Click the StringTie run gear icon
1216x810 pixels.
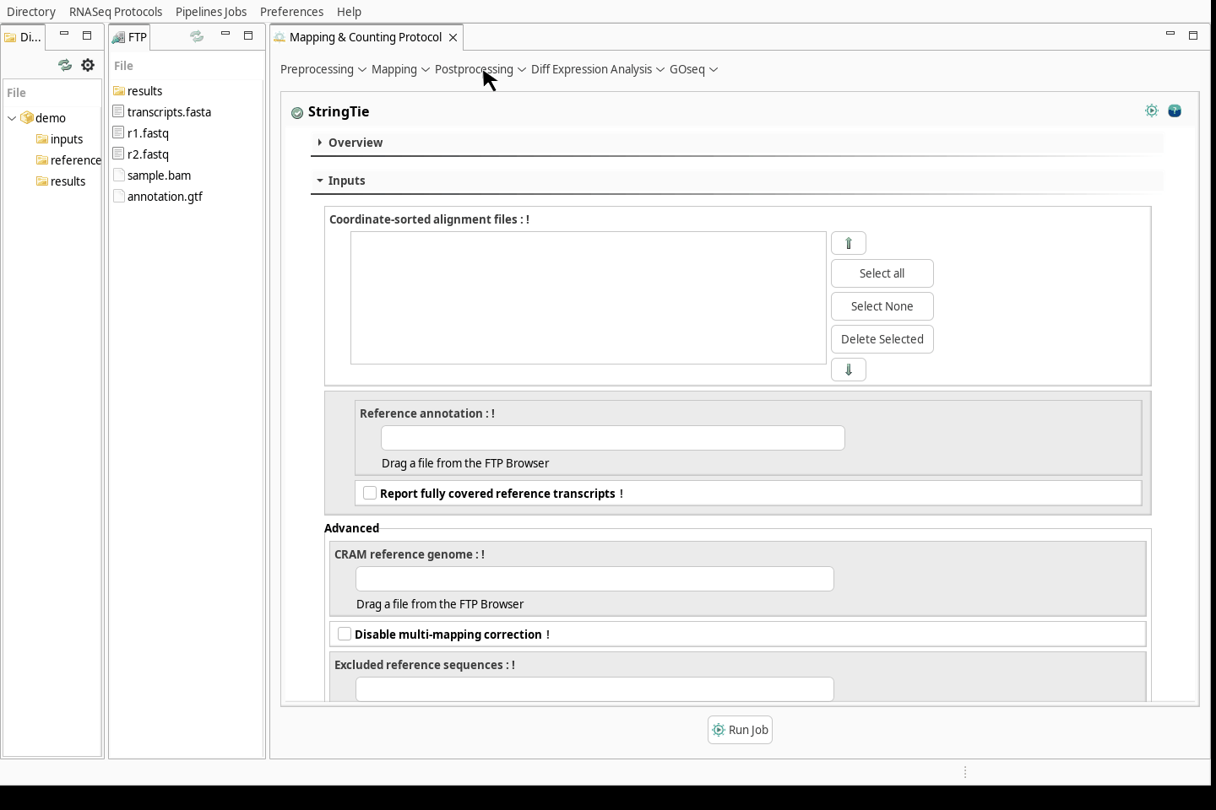(1152, 111)
